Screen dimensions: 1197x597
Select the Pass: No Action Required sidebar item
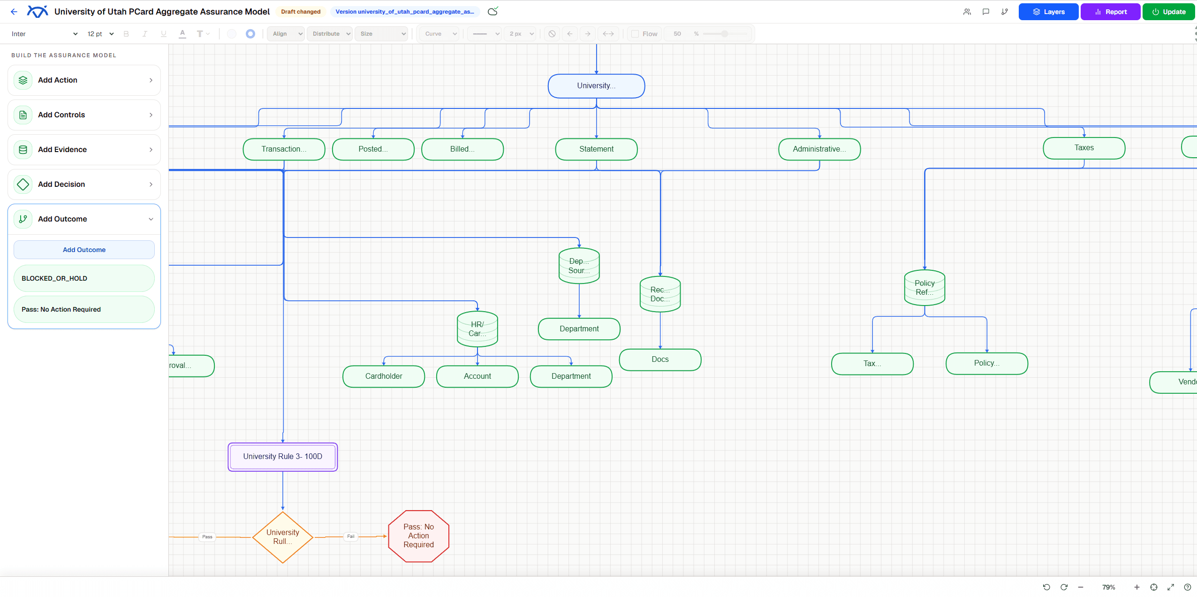pos(84,309)
